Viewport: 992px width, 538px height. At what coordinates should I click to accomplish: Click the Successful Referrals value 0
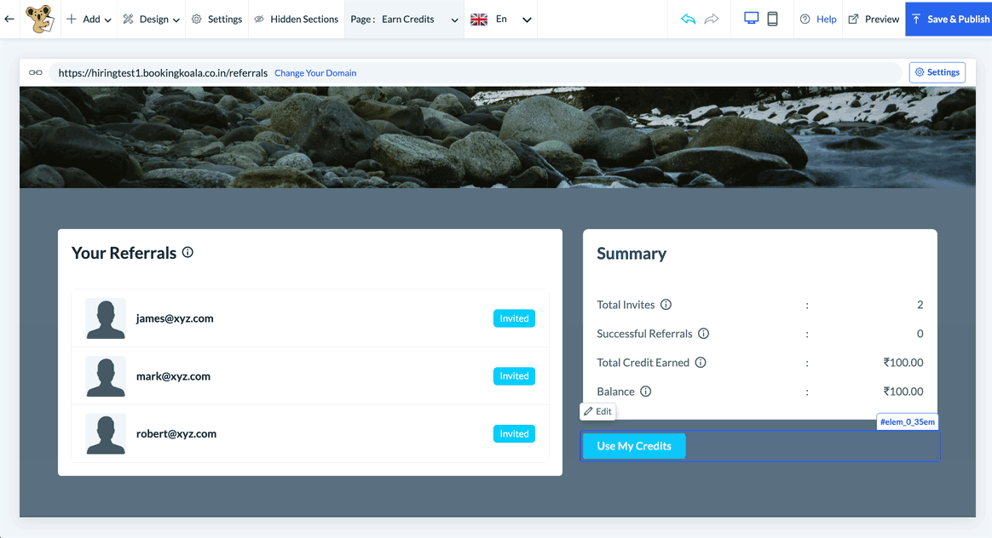pyautogui.click(x=920, y=334)
